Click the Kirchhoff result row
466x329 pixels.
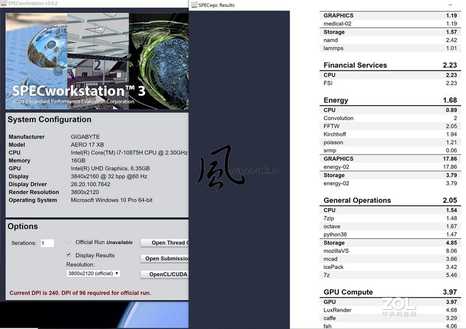[x=390, y=134]
